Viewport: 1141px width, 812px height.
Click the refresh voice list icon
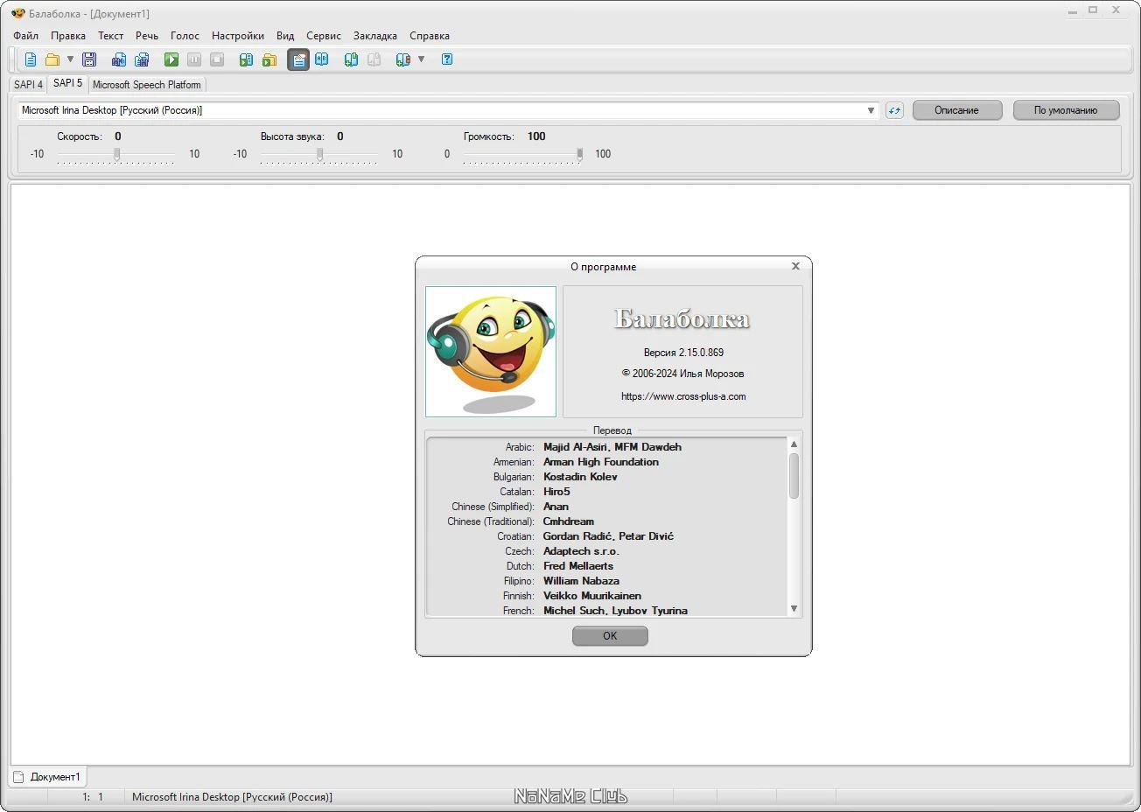point(894,110)
